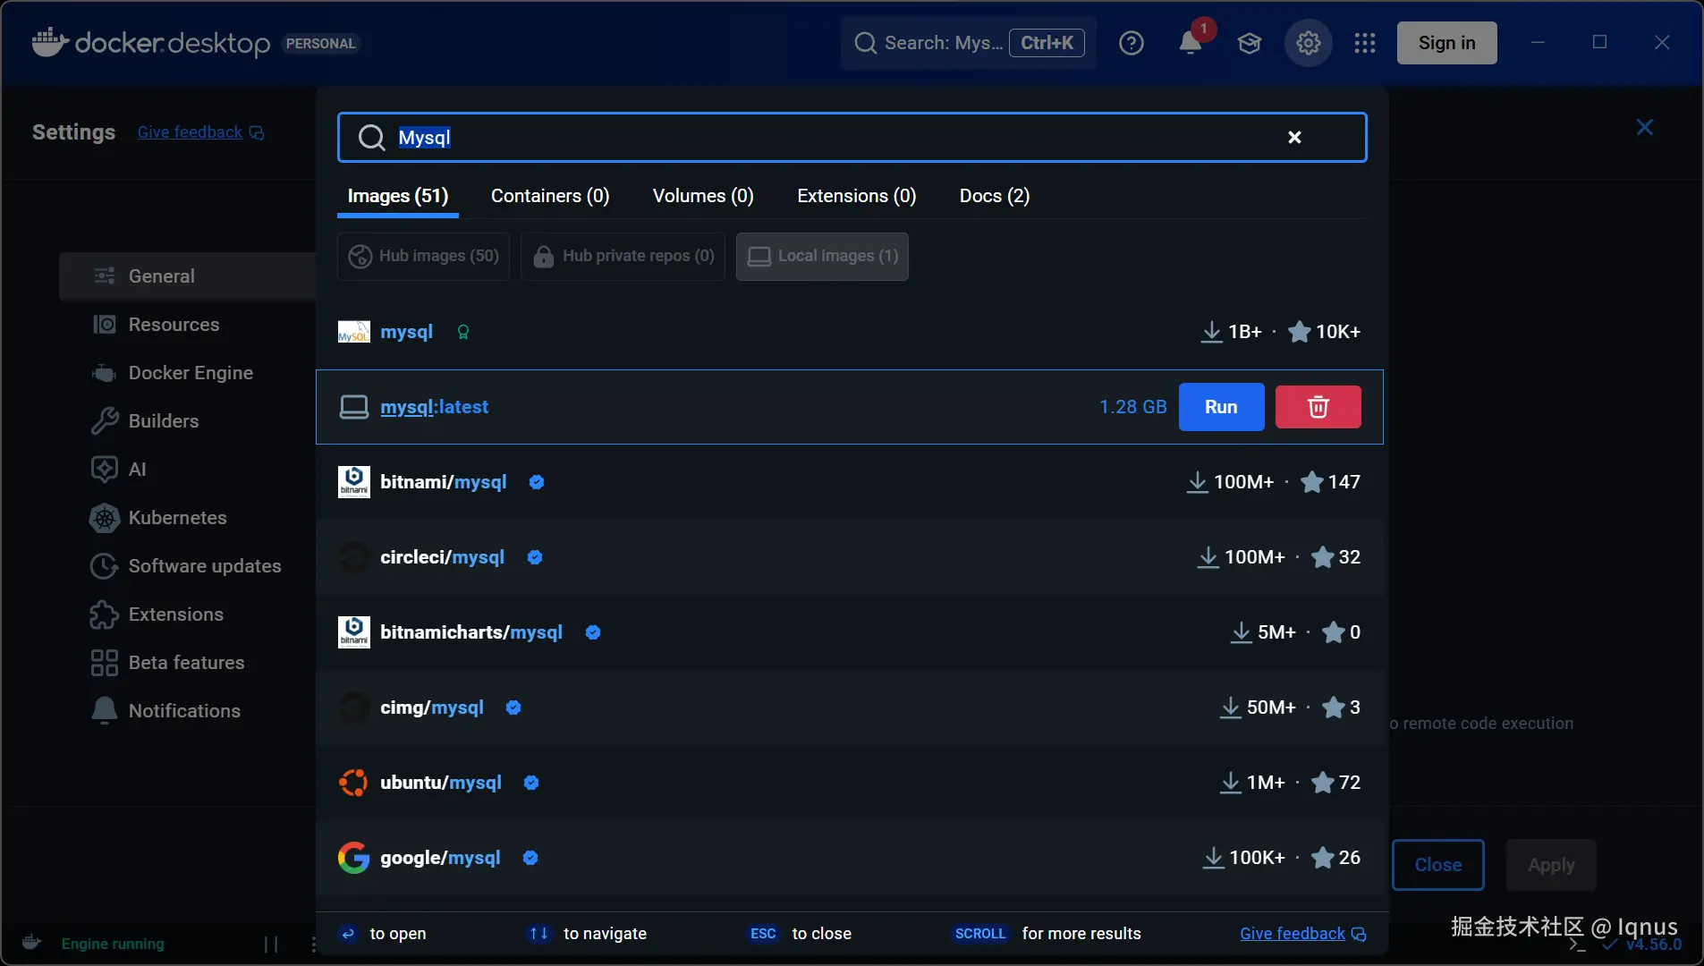Select the official mysql image result
1704x966 pixels.
coord(850,332)
